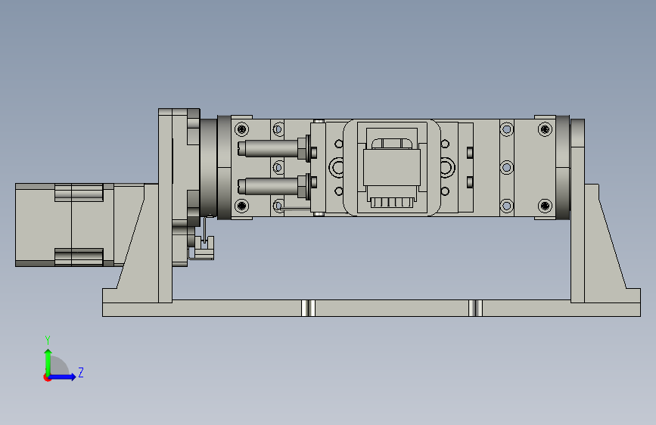This screenshot has height=425, width=656.
Task: Click the green Y axis arrow of the triad
Action: click(x=48, y=362)
